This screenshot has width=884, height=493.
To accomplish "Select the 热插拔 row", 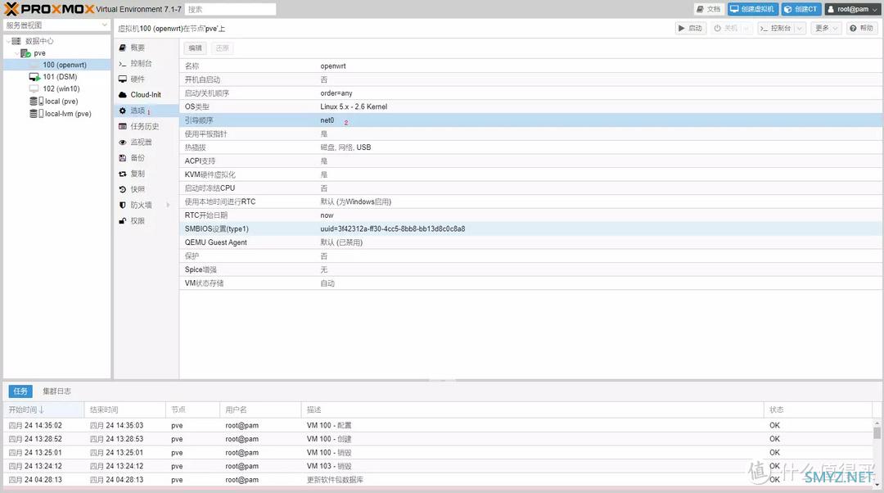I will tap(531, 147).
